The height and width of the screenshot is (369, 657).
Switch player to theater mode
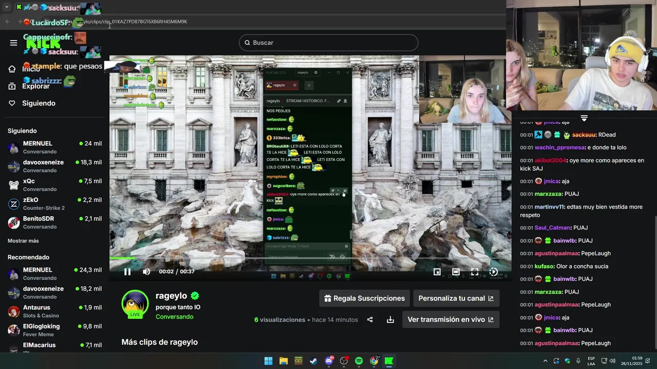click(456, 272)
